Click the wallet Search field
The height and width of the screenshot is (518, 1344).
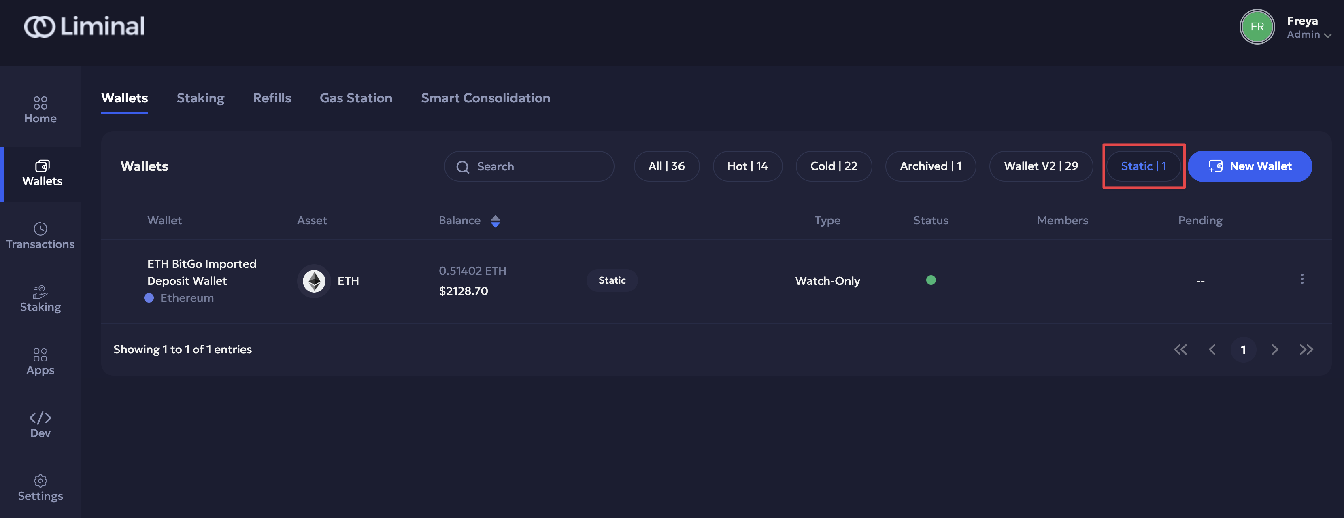(x=529, y=166)
